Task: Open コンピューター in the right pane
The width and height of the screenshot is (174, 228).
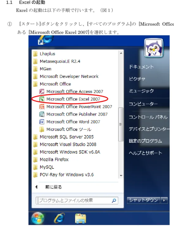Action: [143, 104]
